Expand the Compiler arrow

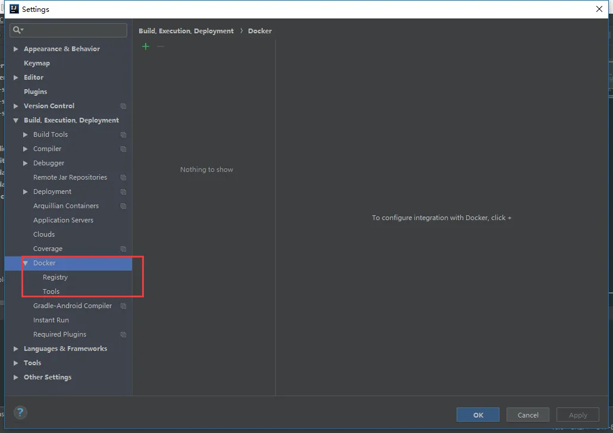click(26, 149)
